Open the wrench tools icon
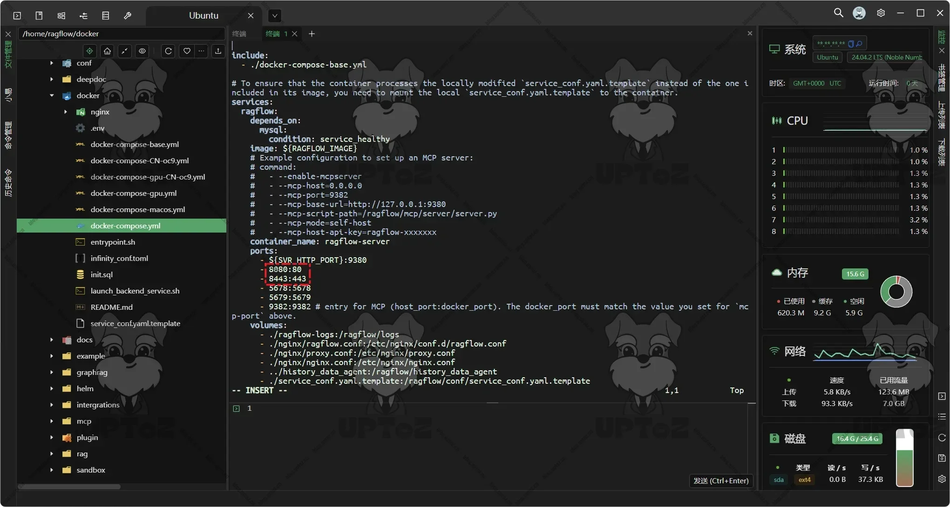 coord(128,15)
